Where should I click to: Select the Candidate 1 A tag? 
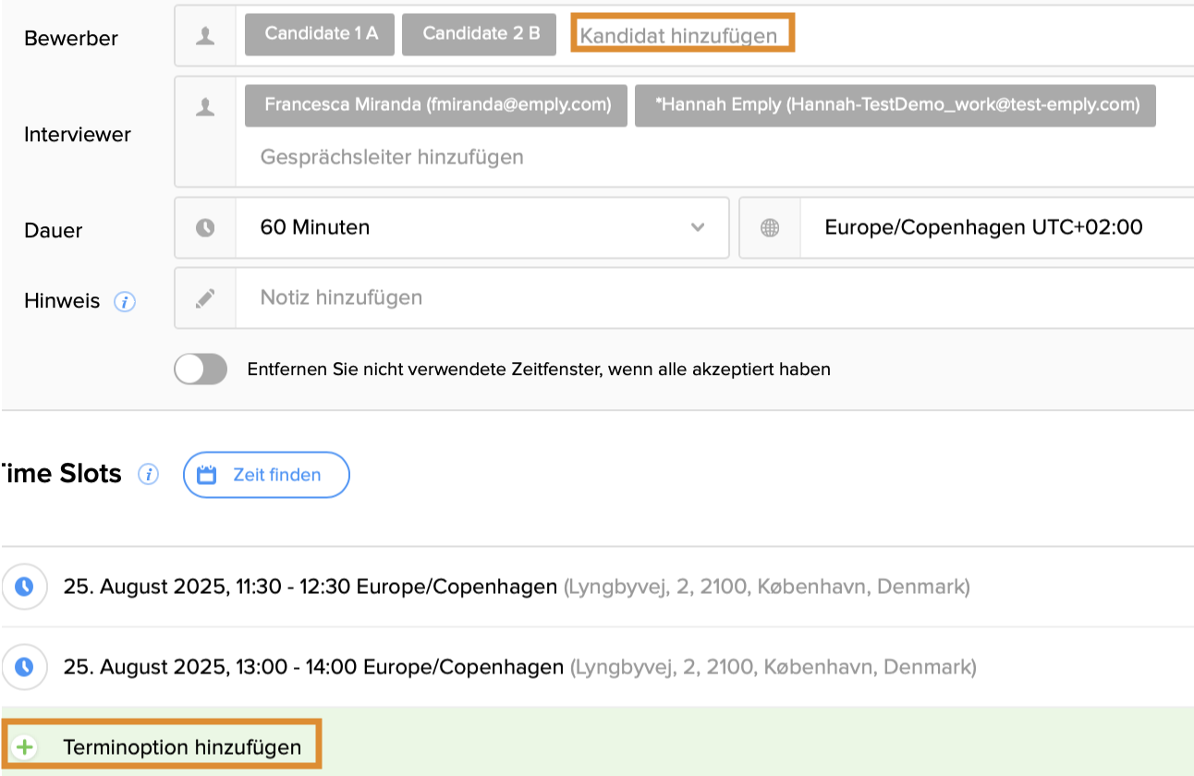click(321, 33)
